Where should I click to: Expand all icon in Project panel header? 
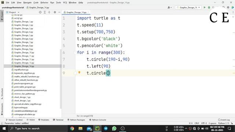(45, 12)
